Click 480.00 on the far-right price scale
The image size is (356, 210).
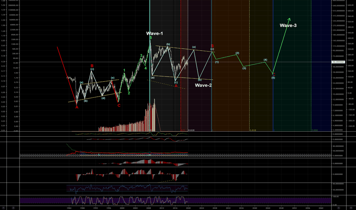(351, 27)
